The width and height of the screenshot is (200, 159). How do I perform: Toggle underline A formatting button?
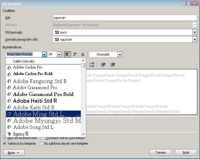click(83, 54)
